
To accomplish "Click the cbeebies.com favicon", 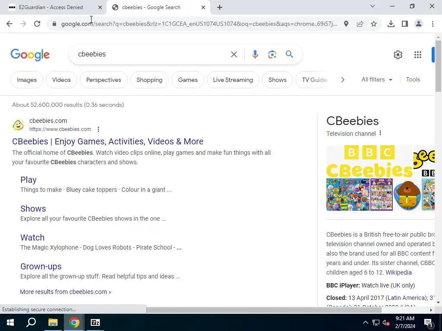I will point(18,125).
